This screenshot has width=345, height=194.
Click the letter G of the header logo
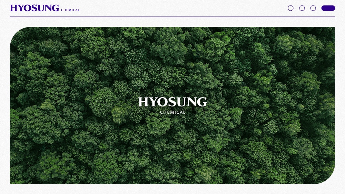[55, 8]
